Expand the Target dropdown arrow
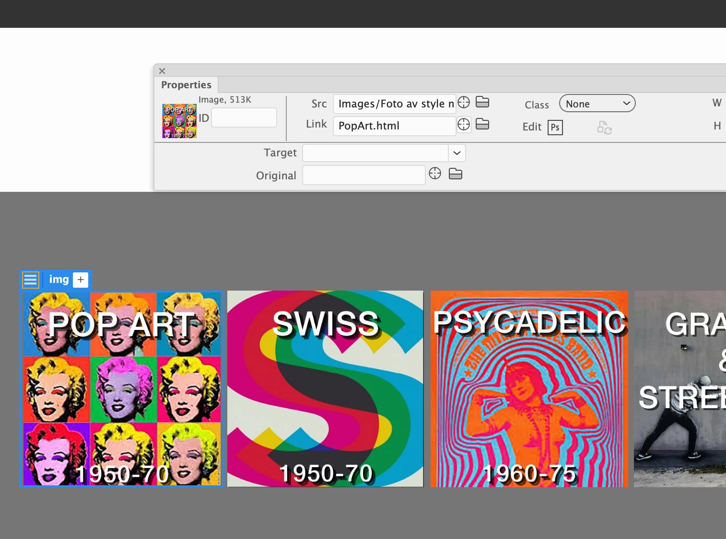This screenshot has width=726, height=539. pyautogui.click(x=457, y=153)
